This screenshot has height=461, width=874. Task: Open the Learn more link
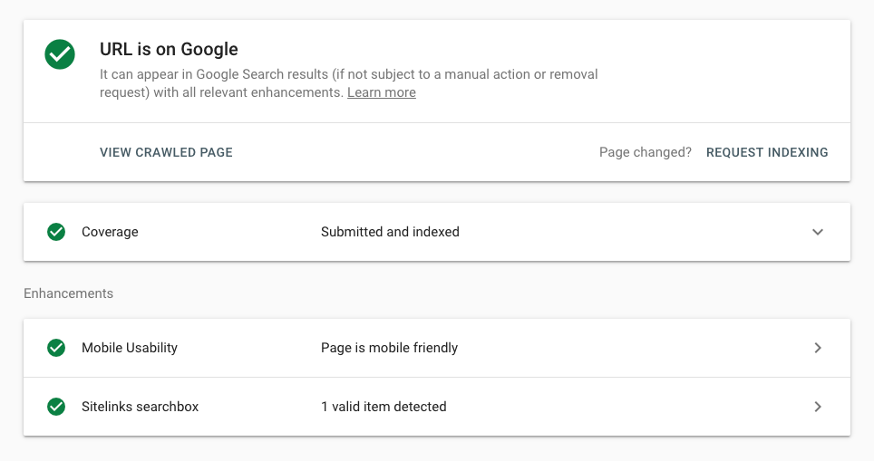tap(382, 92)
